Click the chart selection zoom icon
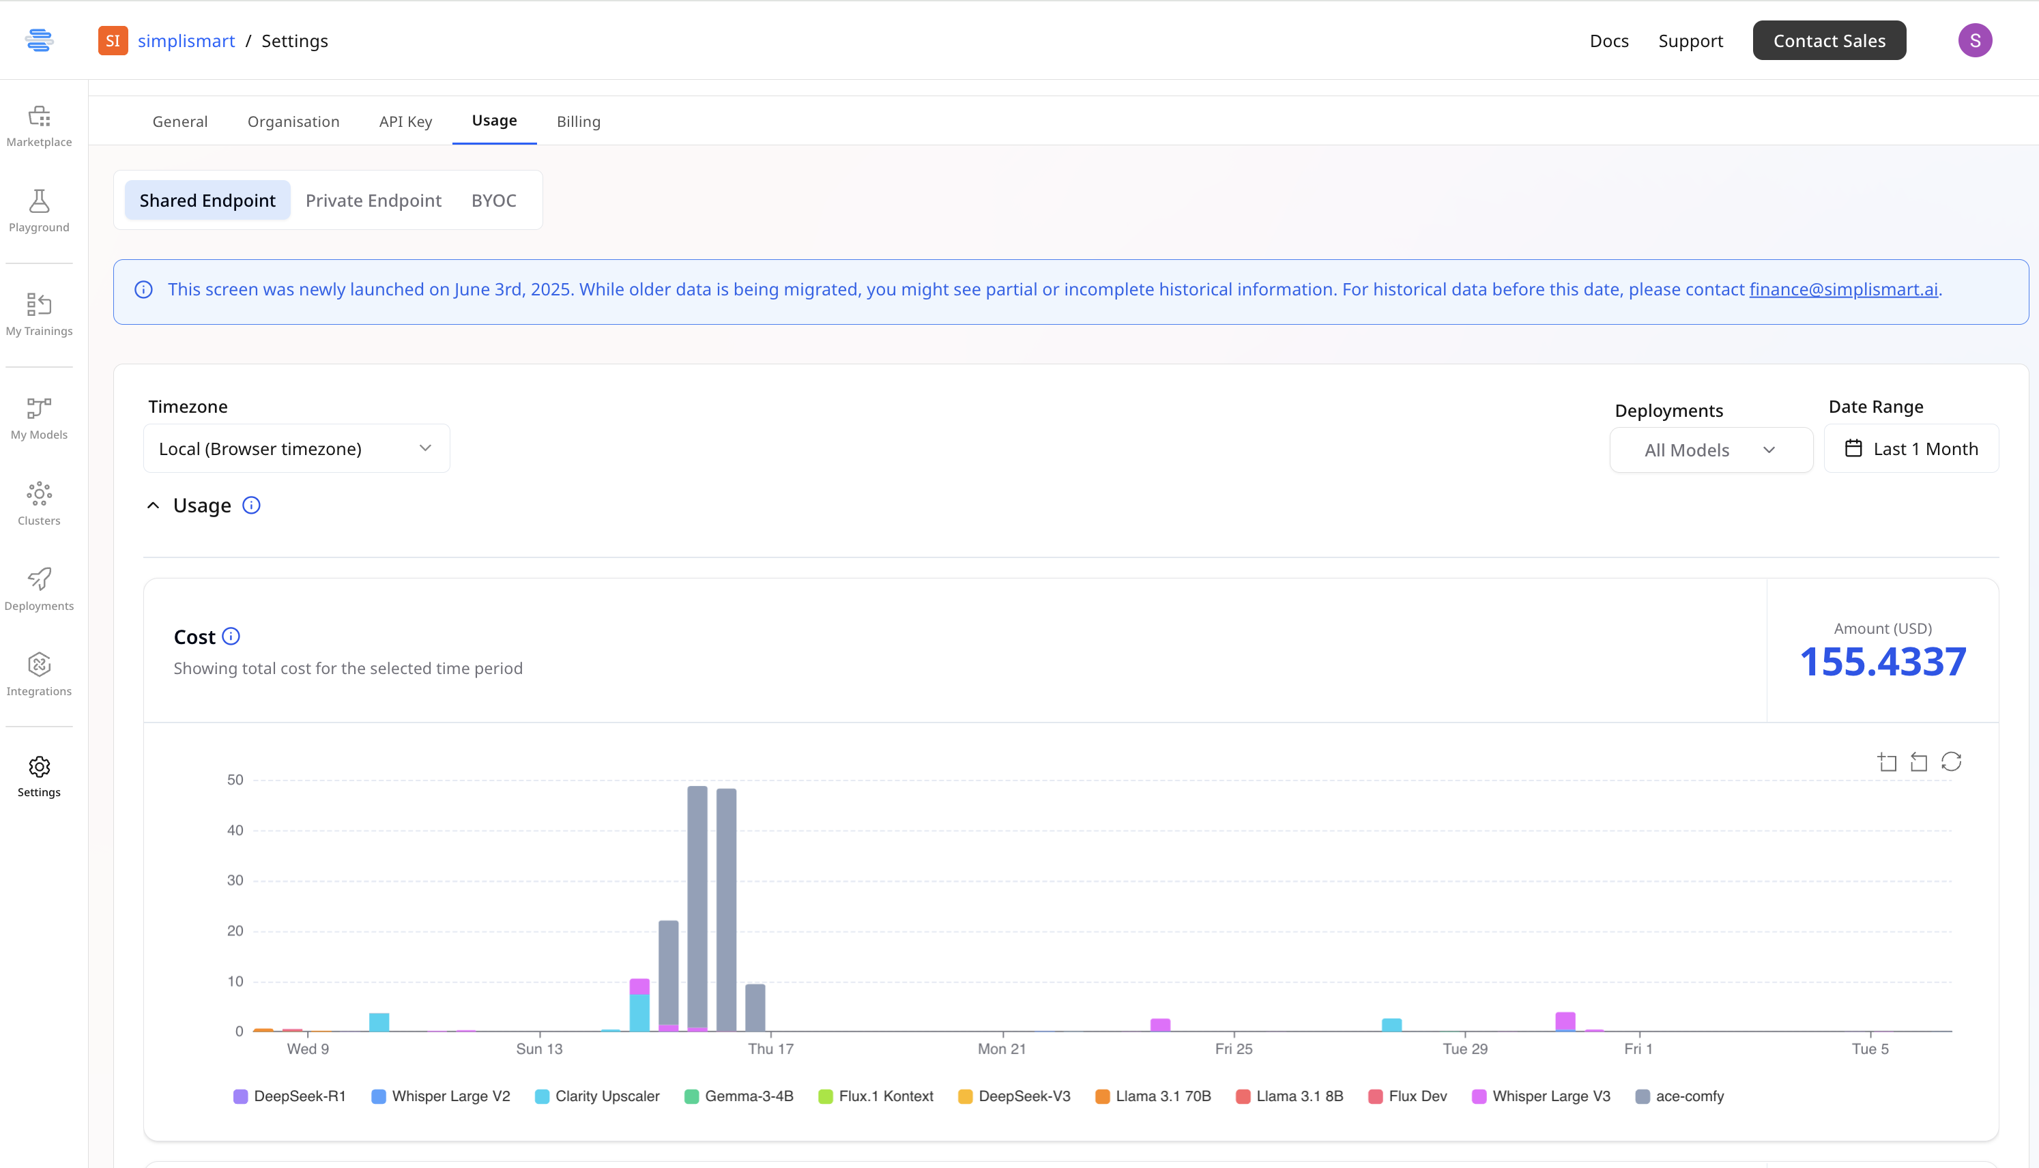Viewport: 2039px width, 1168px height. (x=1888, y=761)
